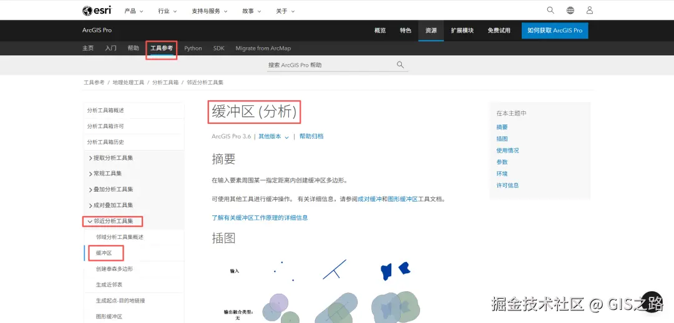The image size is (674, 323).
Task: Open the 扩展模块 tab
Action: point(462,30)
